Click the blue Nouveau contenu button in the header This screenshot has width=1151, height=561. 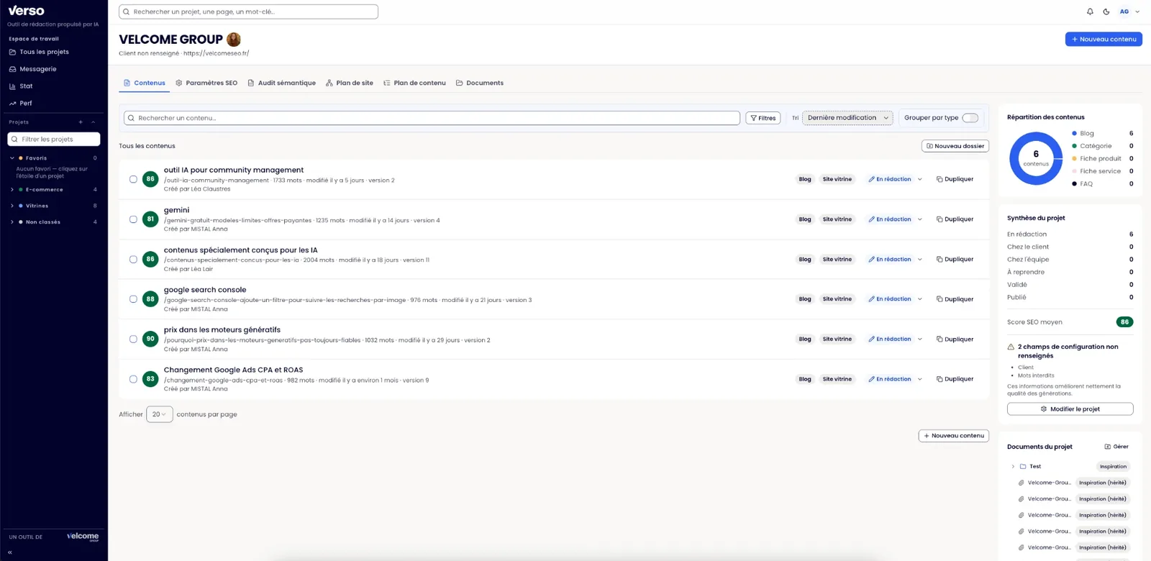(x=1104, y=40)
